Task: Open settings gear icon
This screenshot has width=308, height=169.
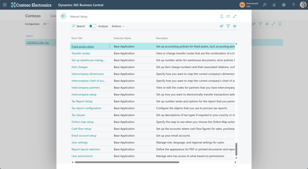Action: click(x=284, y=5)
